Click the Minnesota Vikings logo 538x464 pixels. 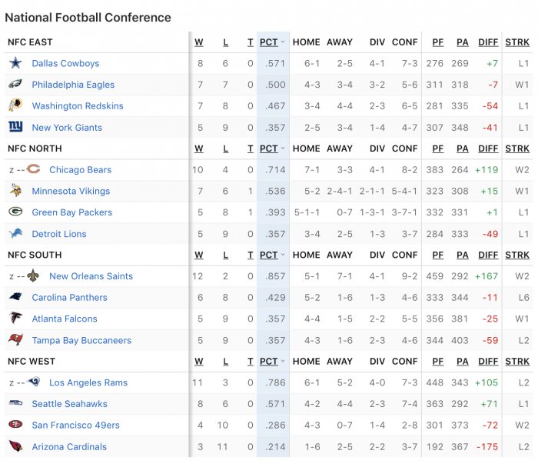tap(16, 191)
